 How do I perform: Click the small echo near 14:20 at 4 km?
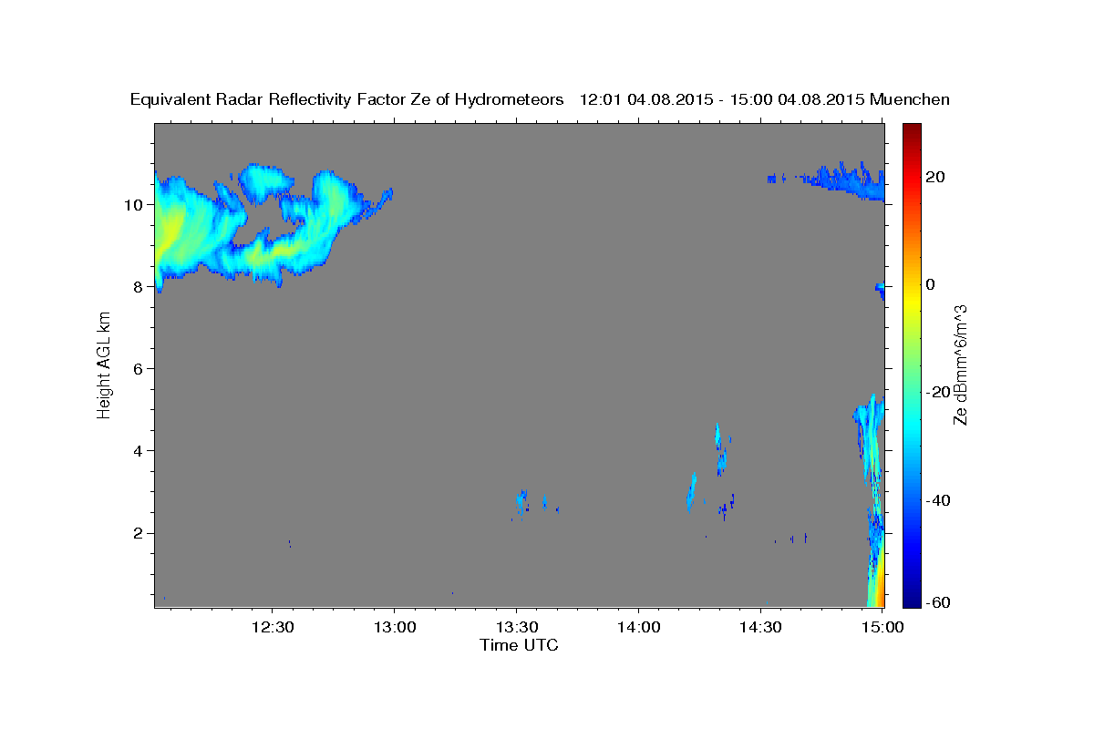721,449
